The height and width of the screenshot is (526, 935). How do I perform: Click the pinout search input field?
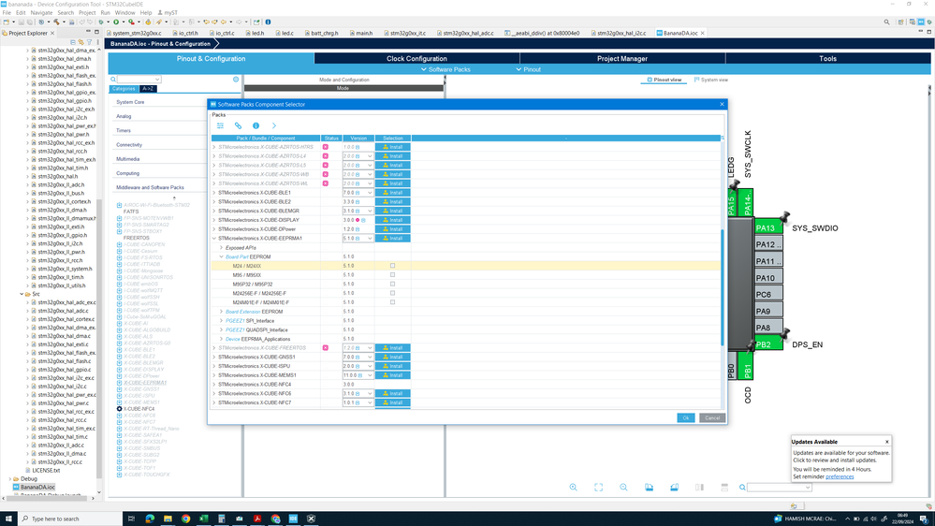pos(779,488)
